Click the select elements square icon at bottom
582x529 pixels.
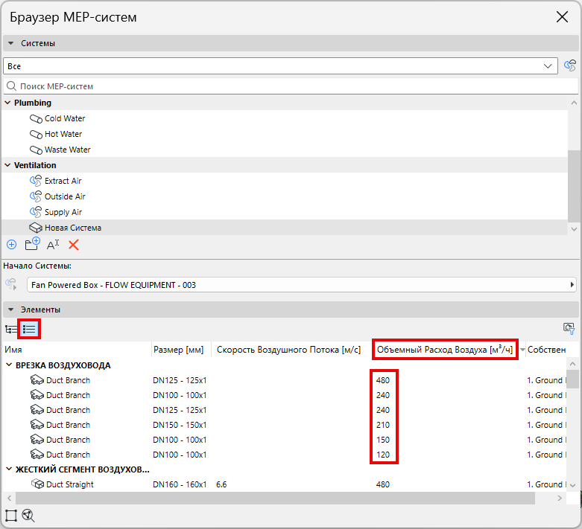pos(10,516)
